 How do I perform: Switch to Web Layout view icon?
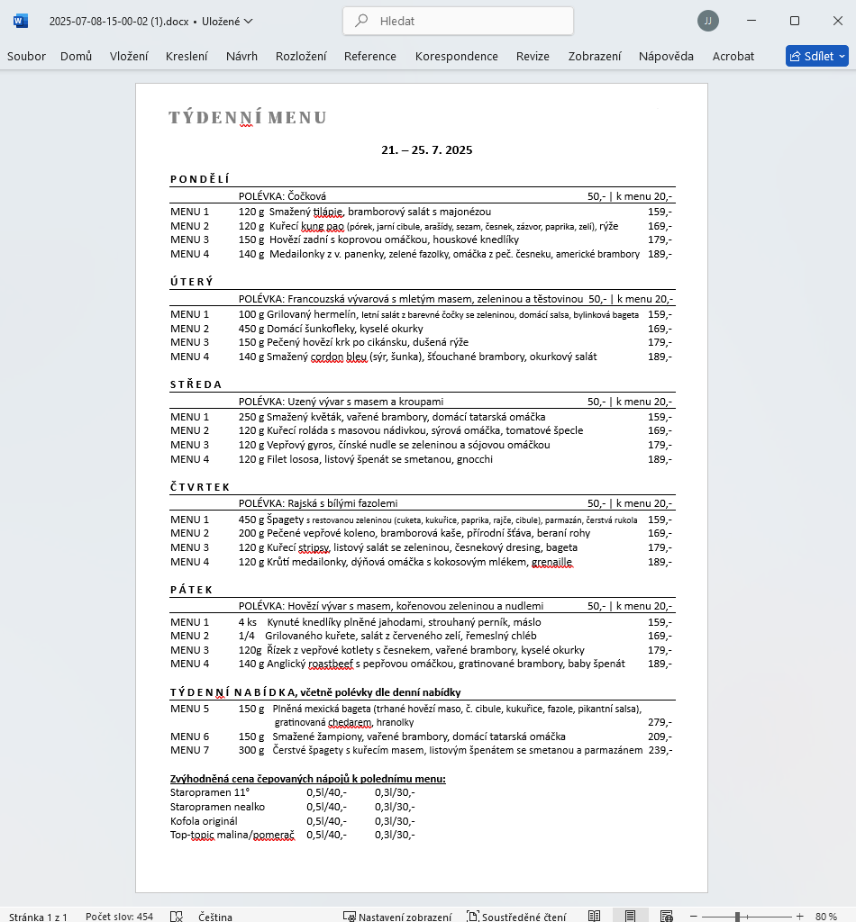coord(666,917)
